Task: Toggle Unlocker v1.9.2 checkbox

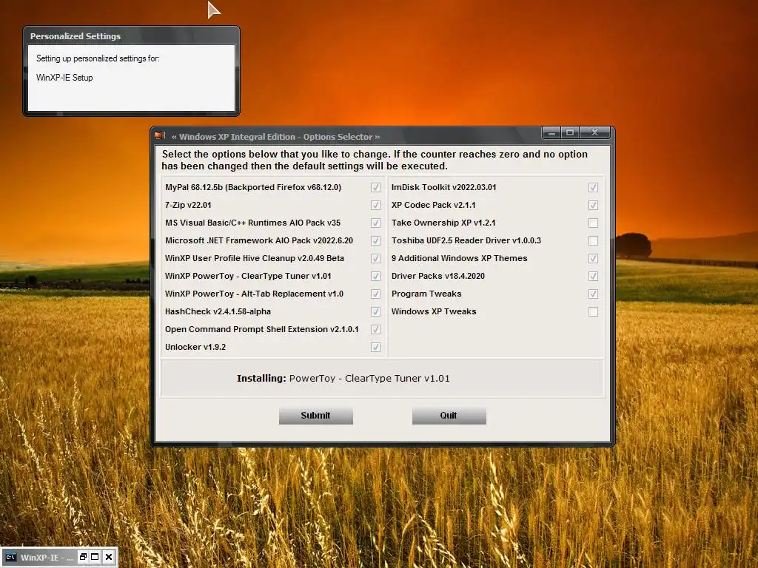Action: 375,348
